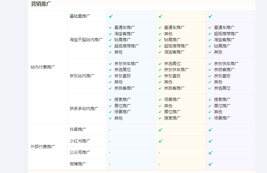Click 搜索推广 in the purple column

coord(222,99)
